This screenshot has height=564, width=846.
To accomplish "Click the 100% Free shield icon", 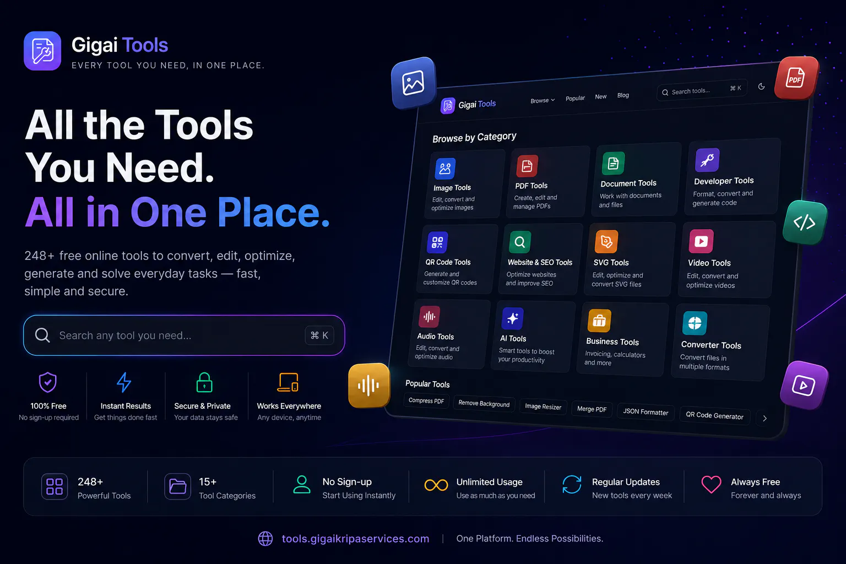I will tap(48, 382).
